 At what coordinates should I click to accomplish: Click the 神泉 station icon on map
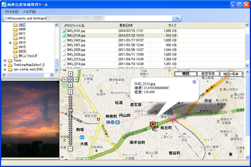(x=117, y=122)
